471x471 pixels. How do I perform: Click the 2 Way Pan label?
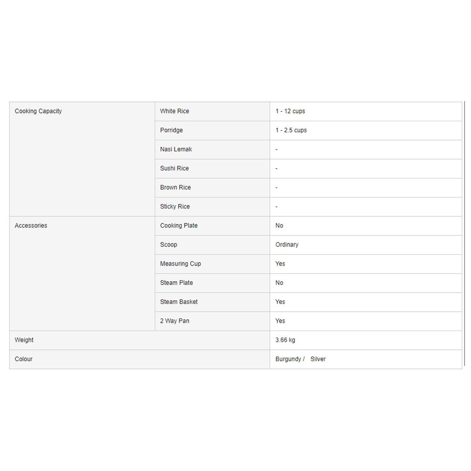click(x=174, y=321)
